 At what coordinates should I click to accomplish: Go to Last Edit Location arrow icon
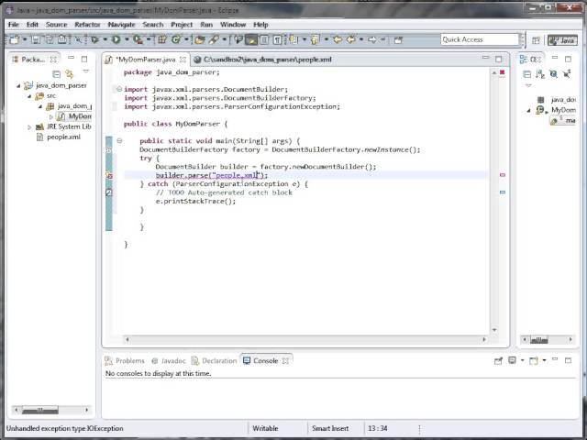338,39
